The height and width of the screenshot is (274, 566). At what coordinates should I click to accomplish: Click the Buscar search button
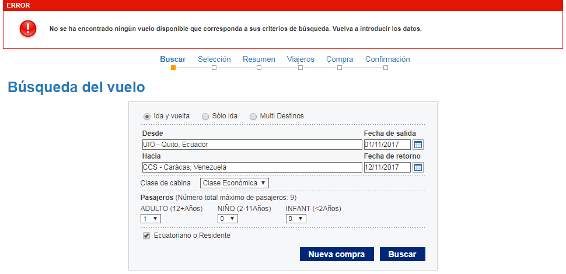403,254
